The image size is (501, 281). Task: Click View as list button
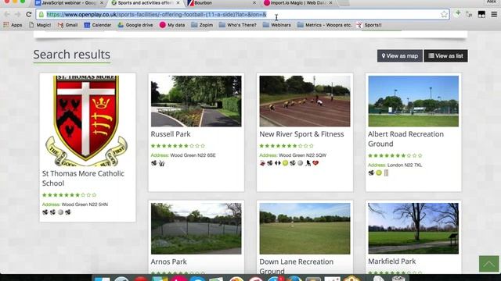[445, 55]
